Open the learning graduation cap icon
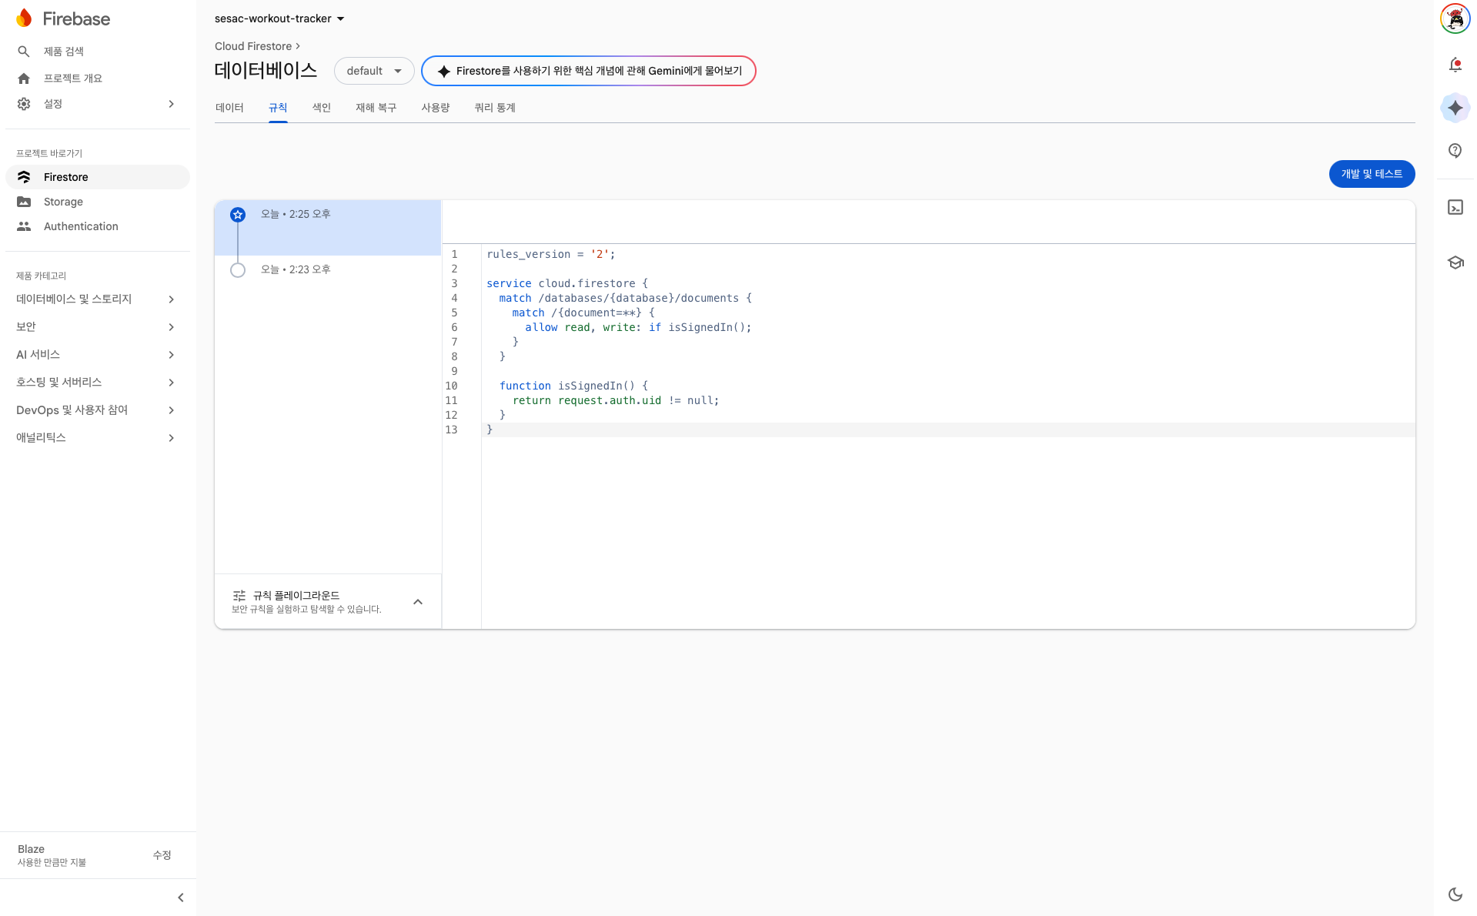1477x916 pixels. [x=1455, y=262]
